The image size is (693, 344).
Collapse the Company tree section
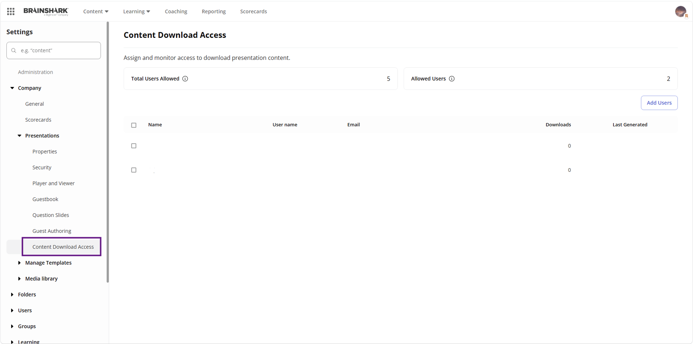click(x=12, y=88)
